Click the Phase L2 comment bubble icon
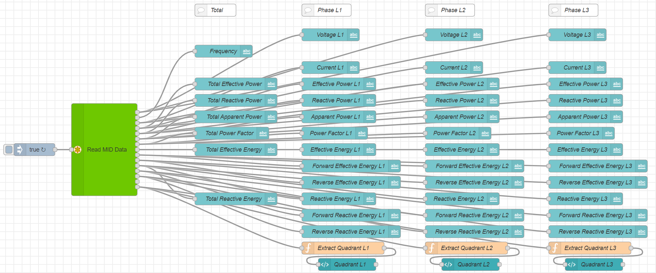This screenshot has height=273, width=656. pos(431,10)
